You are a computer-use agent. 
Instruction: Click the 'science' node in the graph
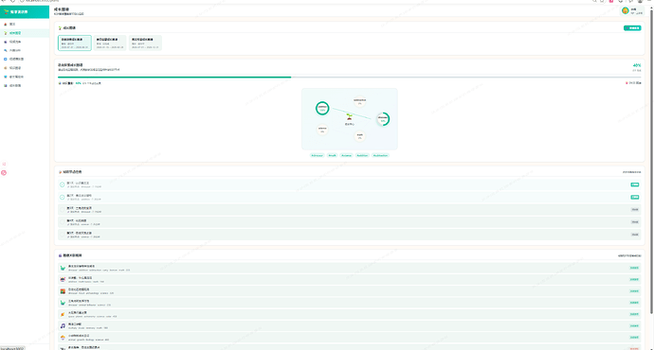pyautogui.click(x=322, y=130)
